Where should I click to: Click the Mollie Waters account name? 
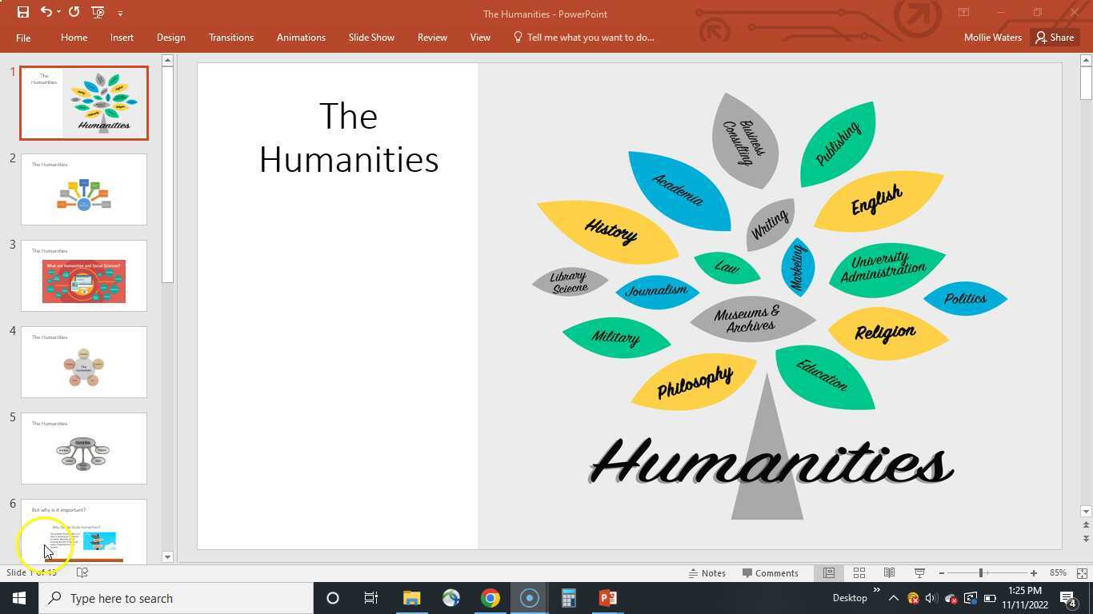pyautogui.click(x=992, y=38)
